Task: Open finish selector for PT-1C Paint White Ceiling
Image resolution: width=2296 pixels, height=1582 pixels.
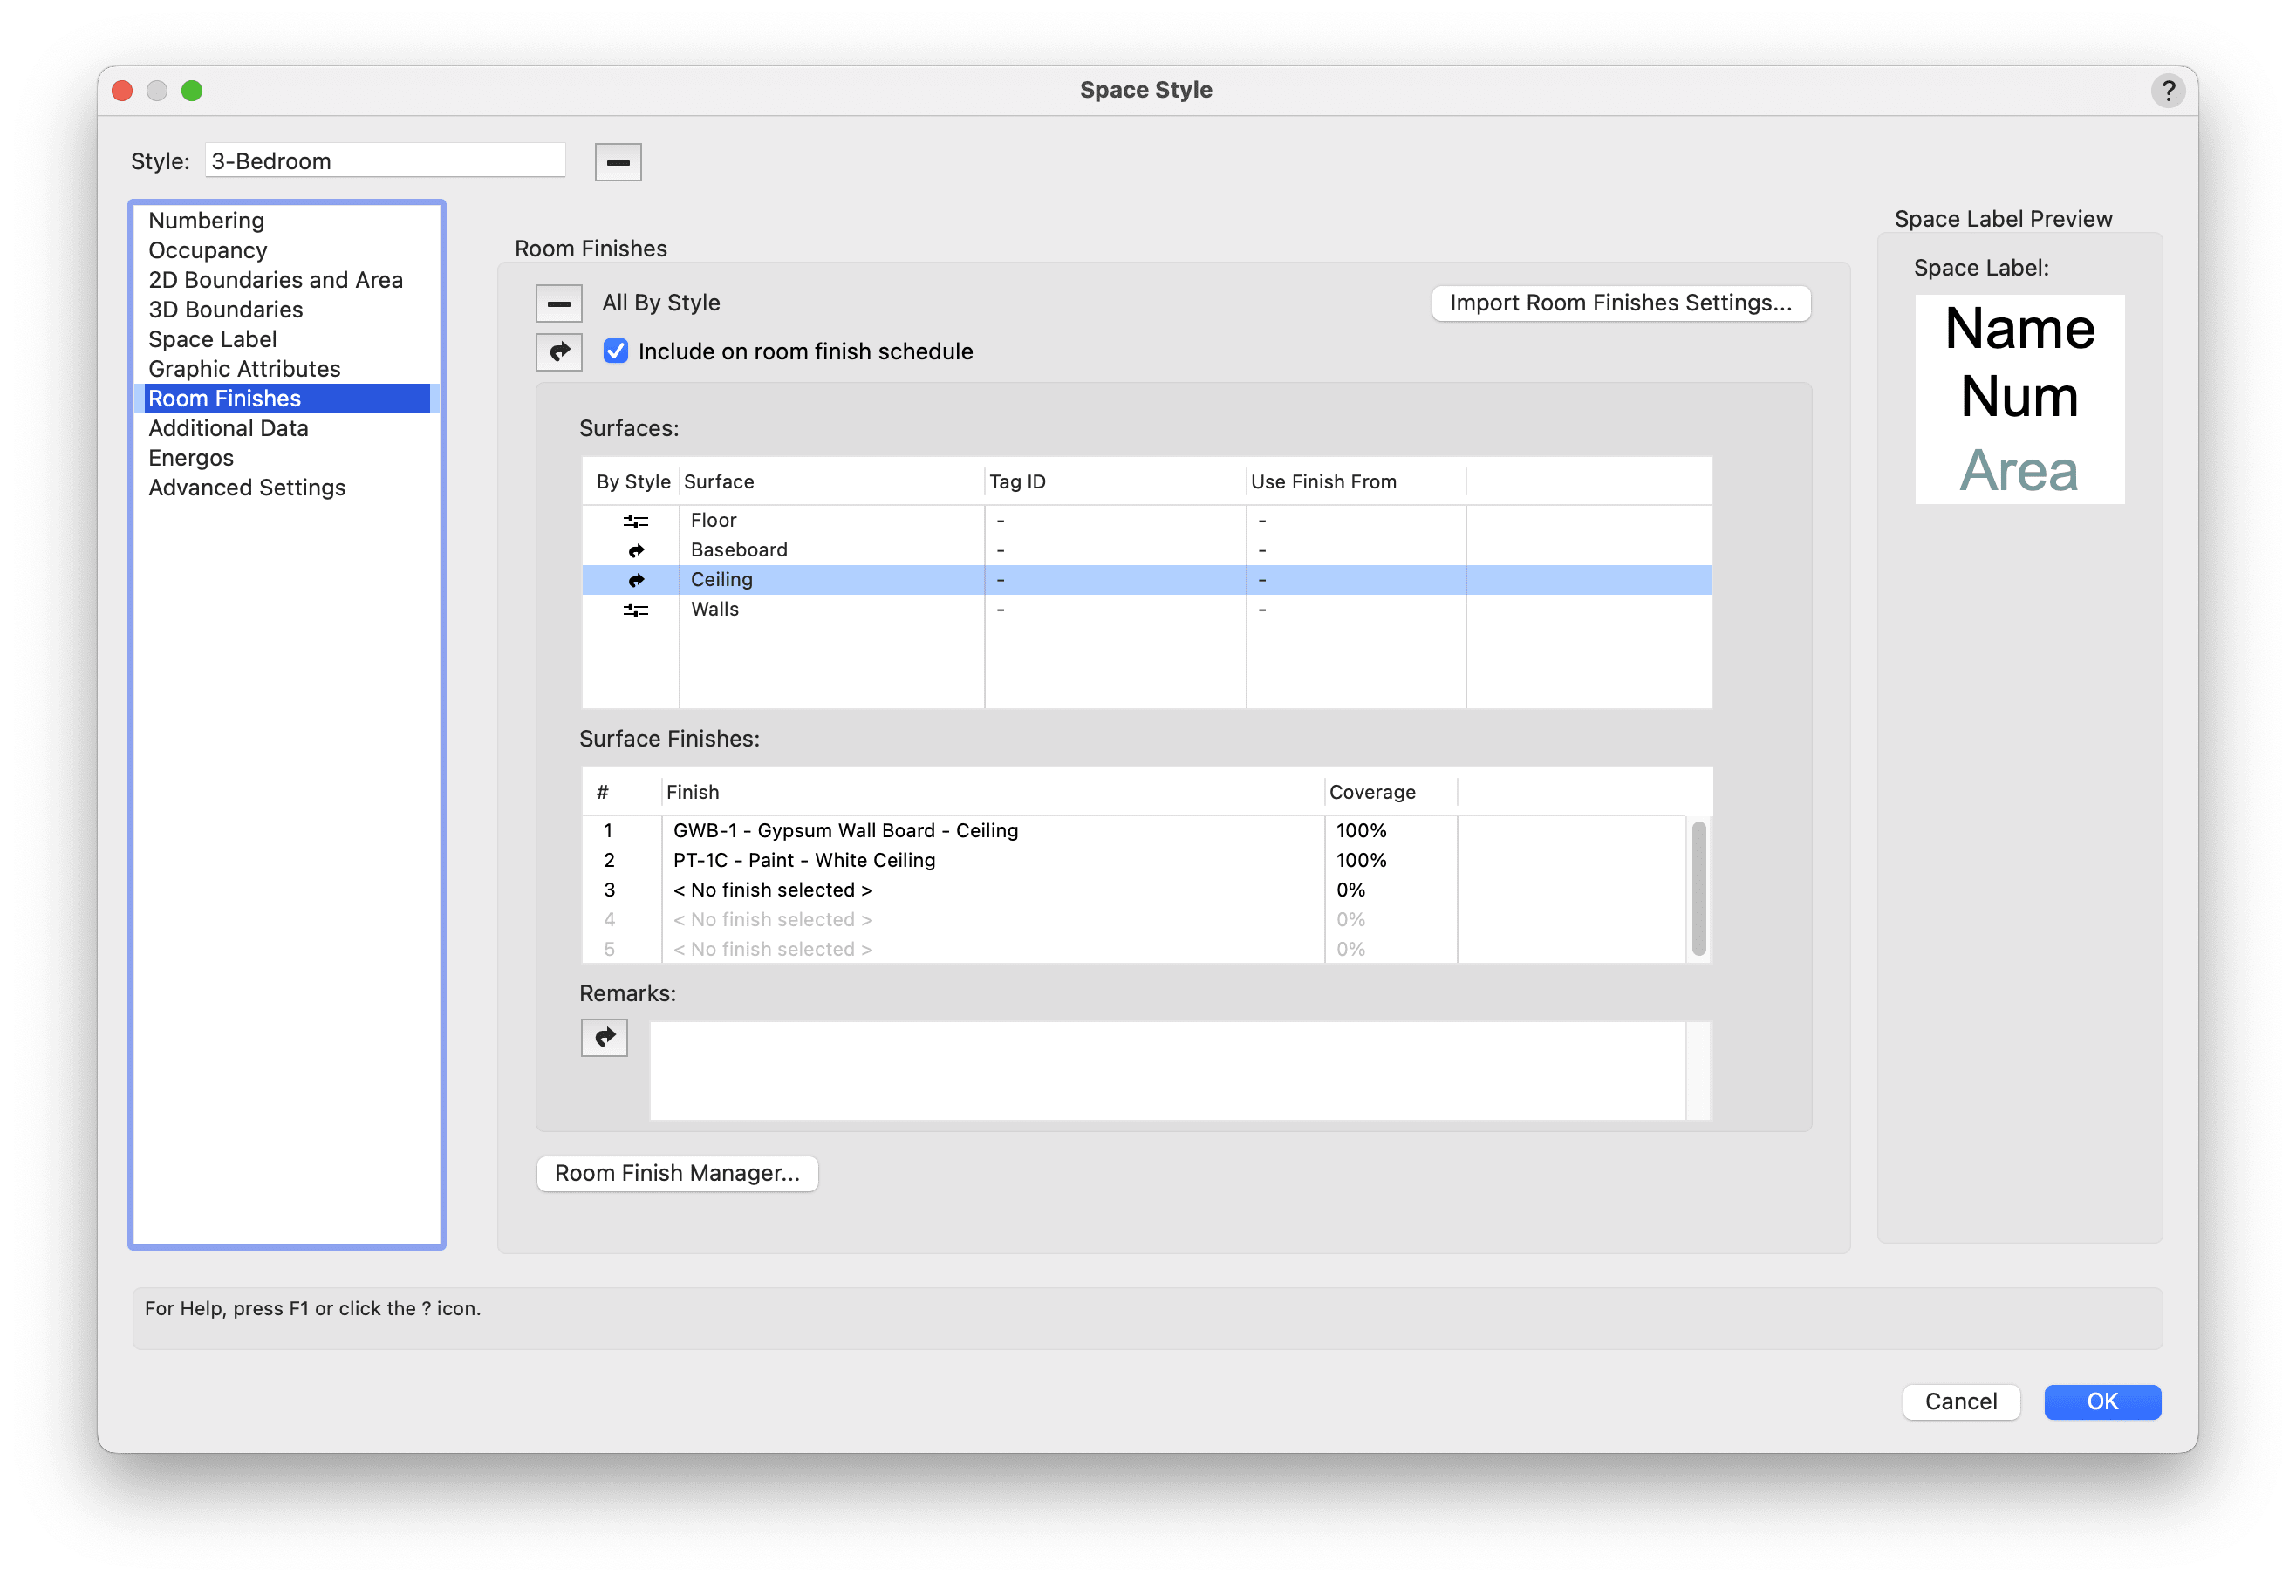Action: (803, 861)
